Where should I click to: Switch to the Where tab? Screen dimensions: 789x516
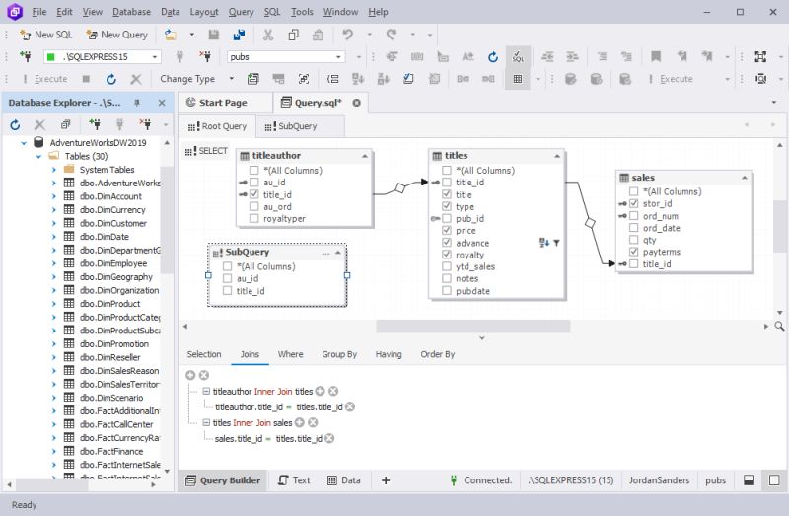coord(290,354)
